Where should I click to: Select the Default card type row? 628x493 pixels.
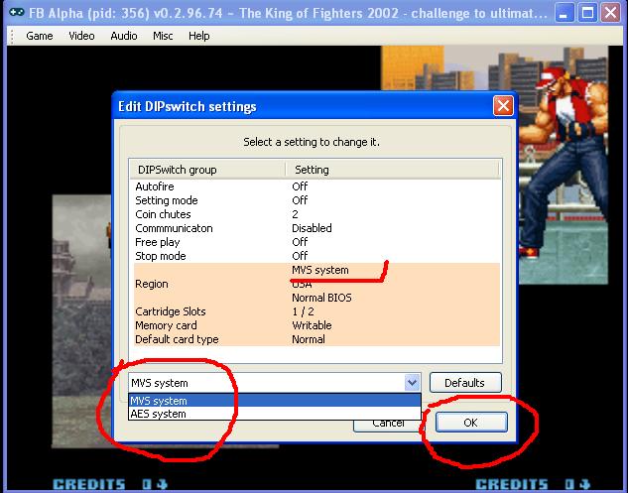click(316, 339)
